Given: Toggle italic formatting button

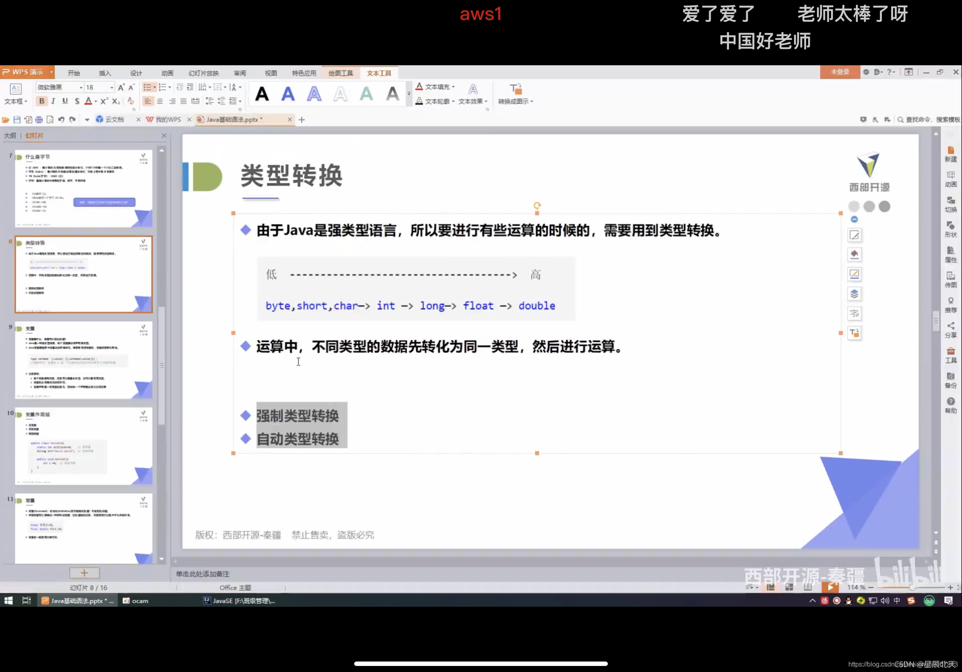Looking at the screenshot, I should tap(53, 101).
